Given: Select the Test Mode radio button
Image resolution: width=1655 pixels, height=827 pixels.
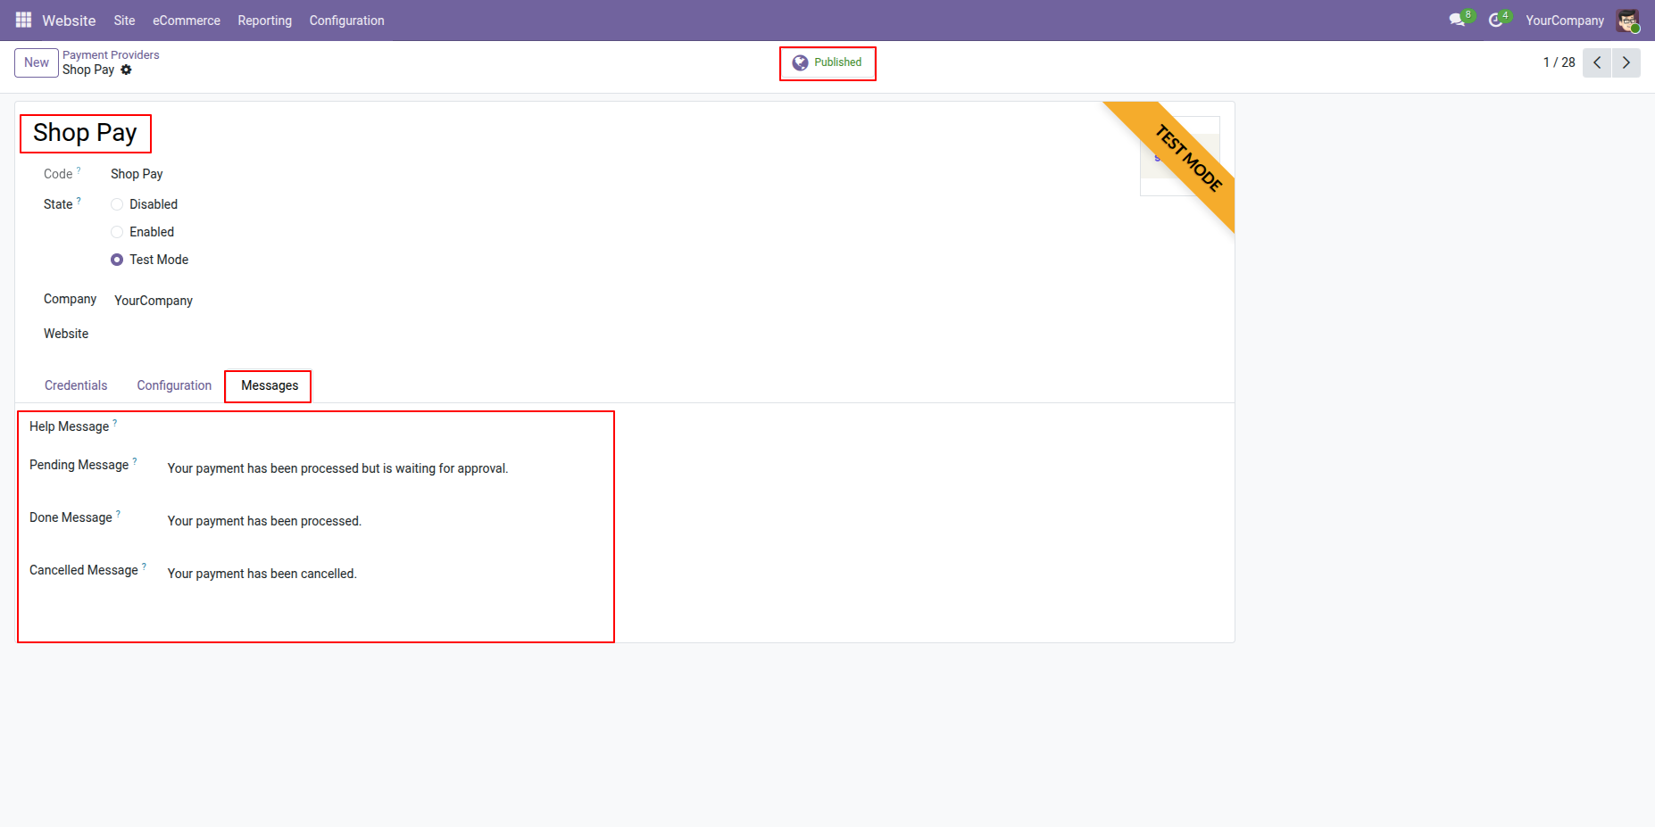Looking at the screenshot, I should pos(117,260).
